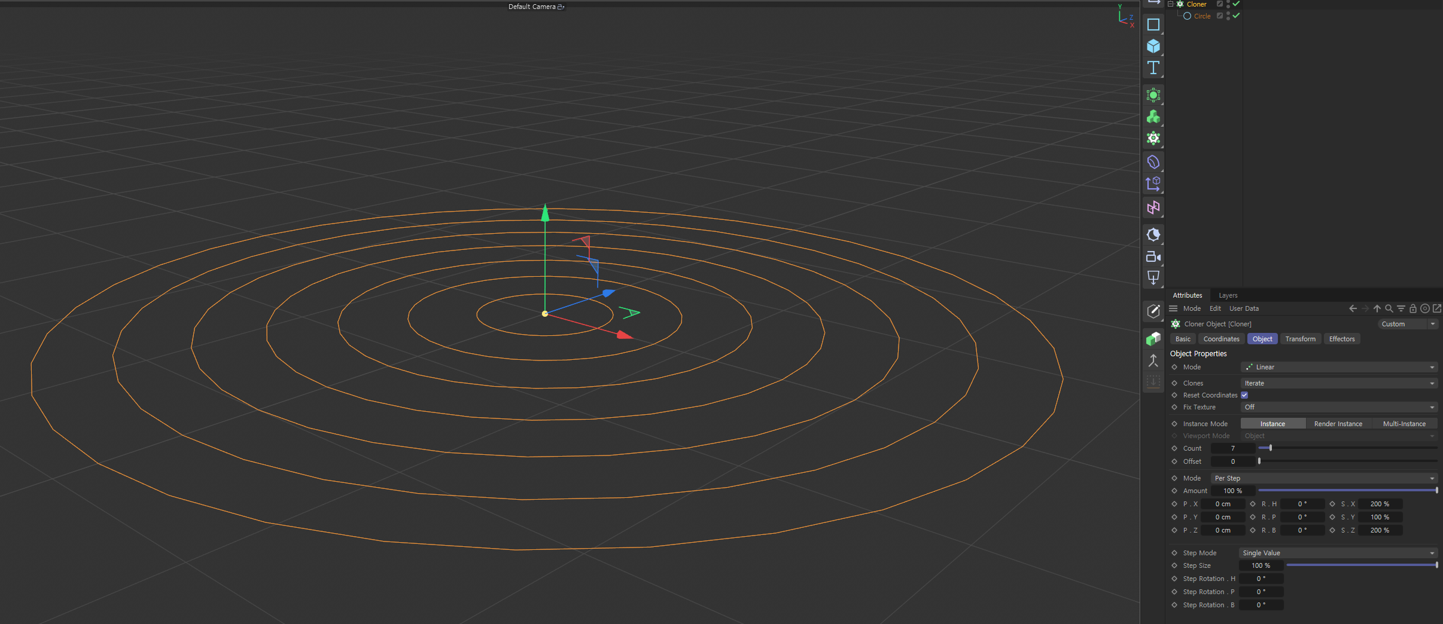Click the search icon in Attributes toolbar
1443x624 pixels.
(x=1389, y=308)
